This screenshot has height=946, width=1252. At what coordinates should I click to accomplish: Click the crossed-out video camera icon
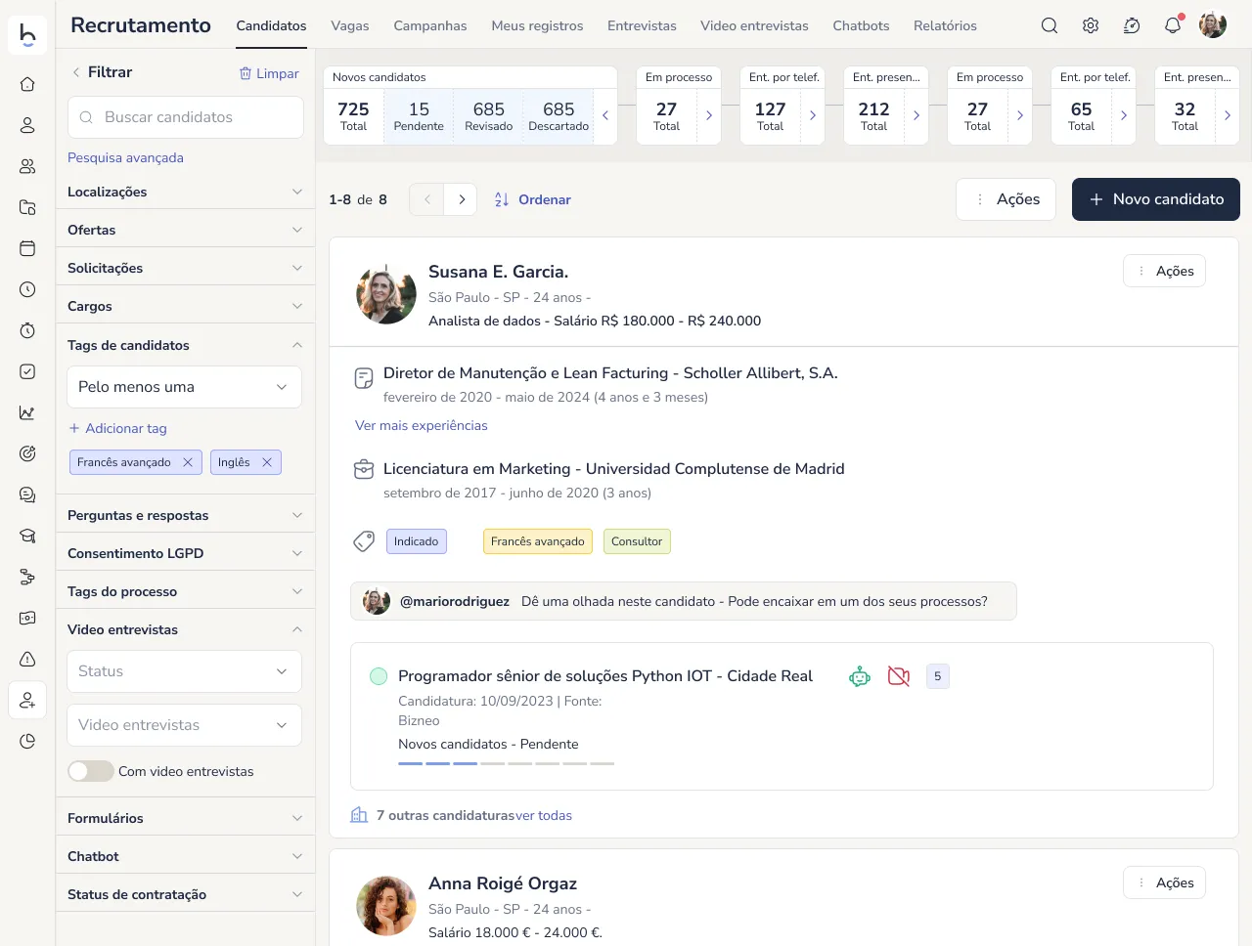point(899,676)
